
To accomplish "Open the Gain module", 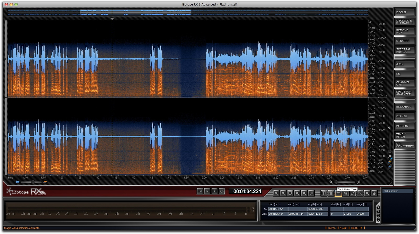I will (x=405, y=64).
